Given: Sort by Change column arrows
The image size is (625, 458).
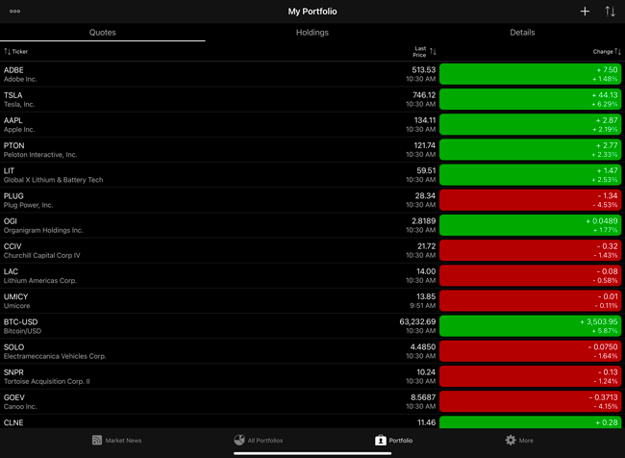Looking at the screenshot, I should pos(618,51).
